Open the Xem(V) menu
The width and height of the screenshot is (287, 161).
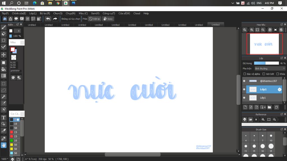(95, 13)
